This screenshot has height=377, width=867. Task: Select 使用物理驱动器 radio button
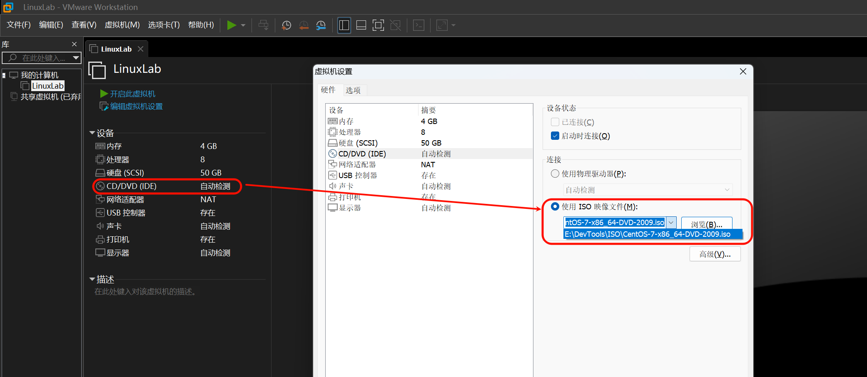point(555,174)
